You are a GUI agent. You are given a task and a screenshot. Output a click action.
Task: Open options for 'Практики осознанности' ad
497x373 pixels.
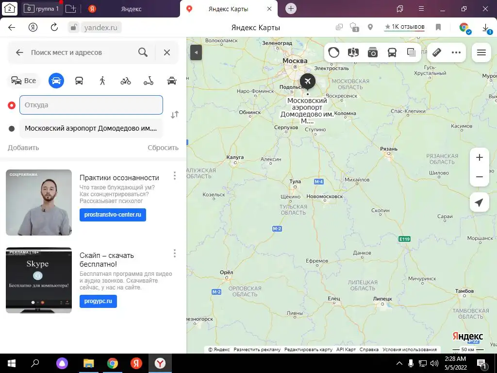click(x=175, y=176)
